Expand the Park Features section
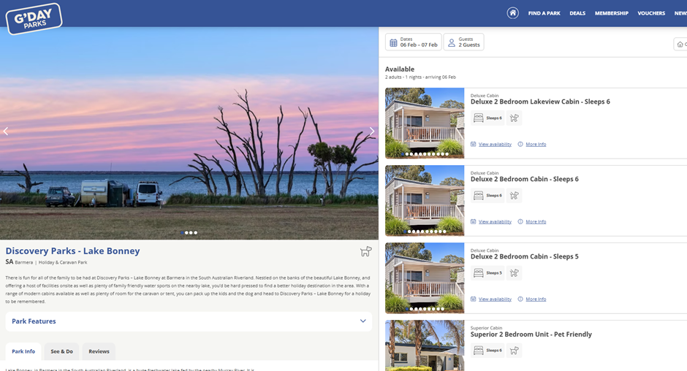Viewport: 687px width, 371px height. [x=189, y=321]
